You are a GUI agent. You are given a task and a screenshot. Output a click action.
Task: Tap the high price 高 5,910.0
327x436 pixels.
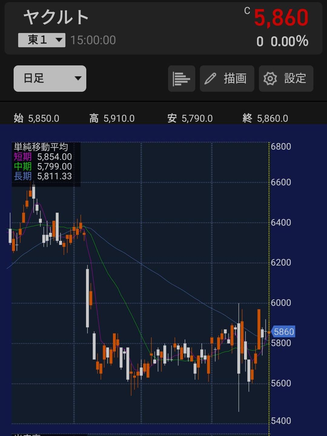pos(112,118)
